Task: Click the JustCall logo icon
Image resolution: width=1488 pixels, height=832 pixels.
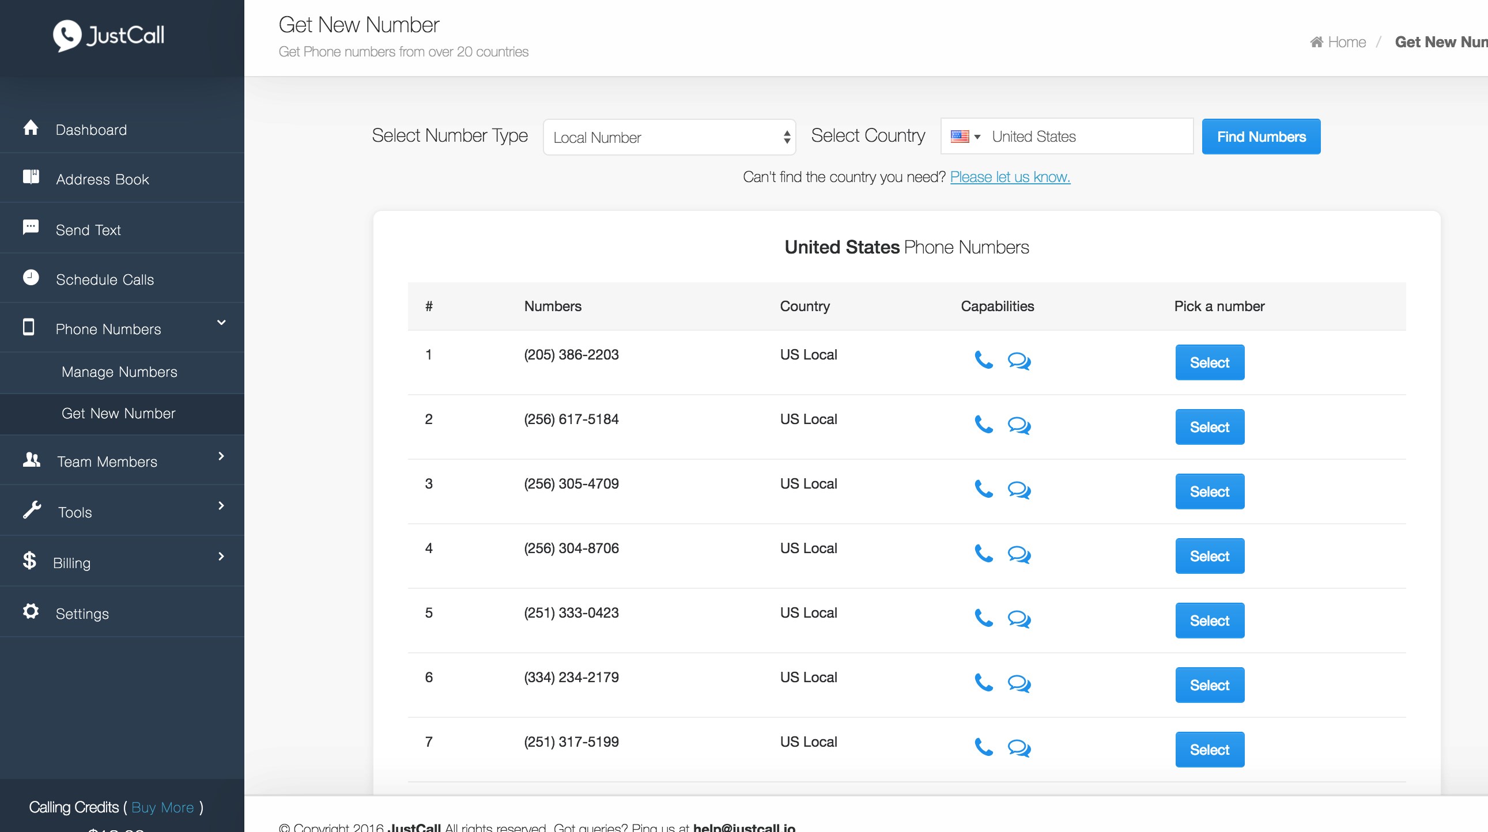Action: coord(67,36)
